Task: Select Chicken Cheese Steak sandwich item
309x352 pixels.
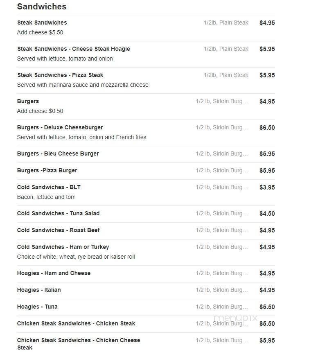Action: pos(79,344)
